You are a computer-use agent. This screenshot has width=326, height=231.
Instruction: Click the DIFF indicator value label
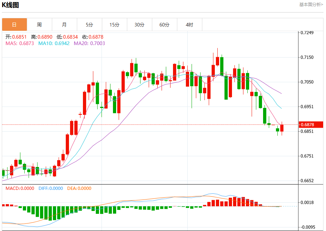click(51, 188)
